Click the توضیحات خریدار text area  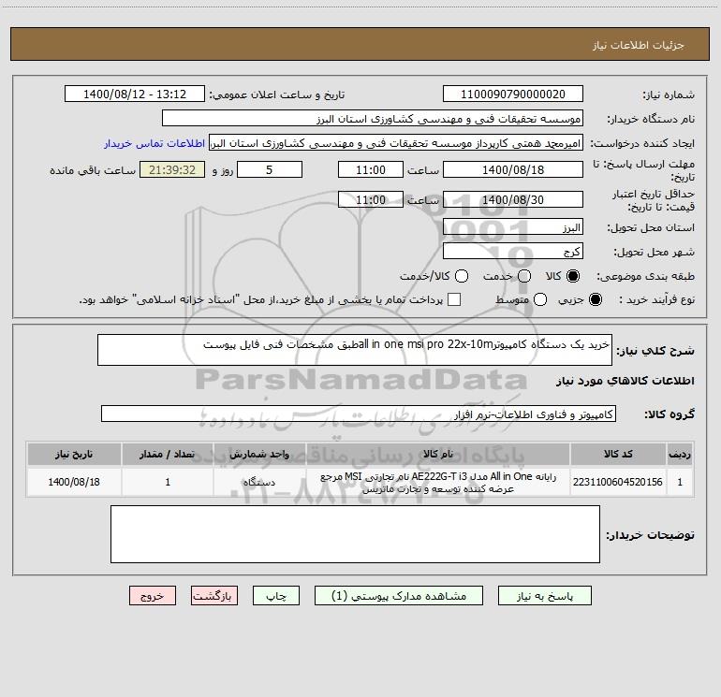pyautogui.click(x=355, y=534)
